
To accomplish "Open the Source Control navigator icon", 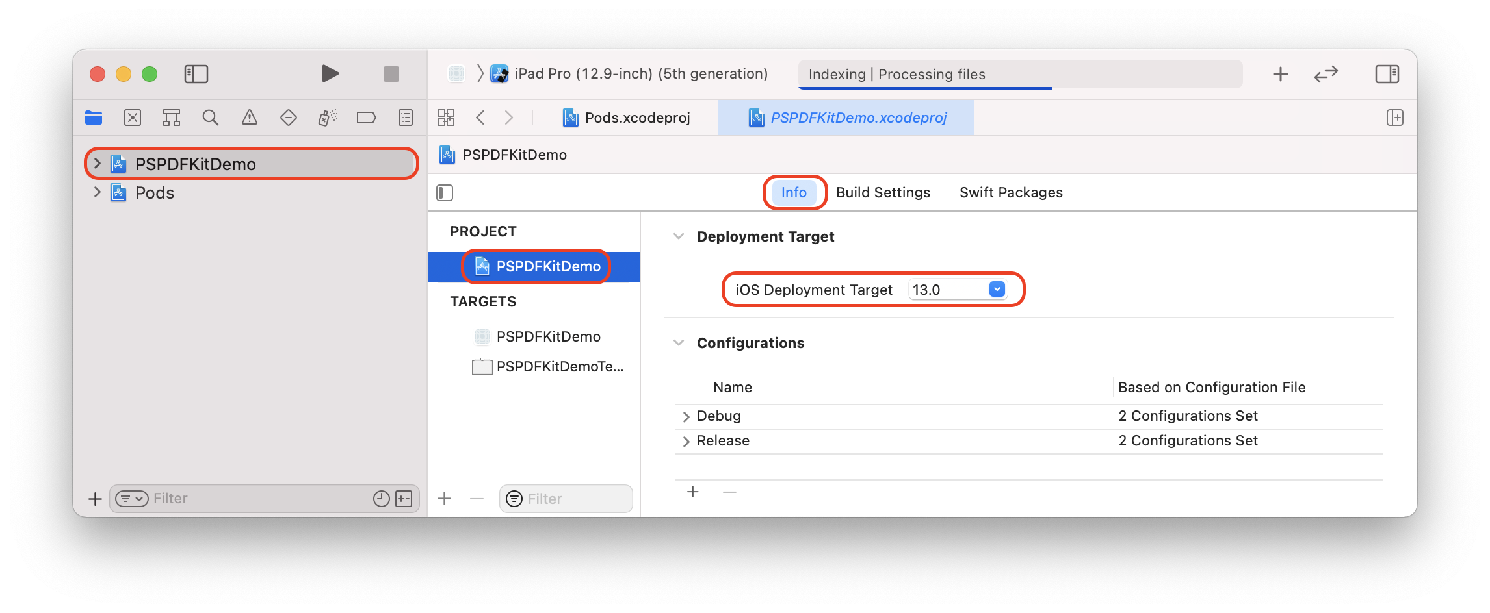I will [133, 118].
